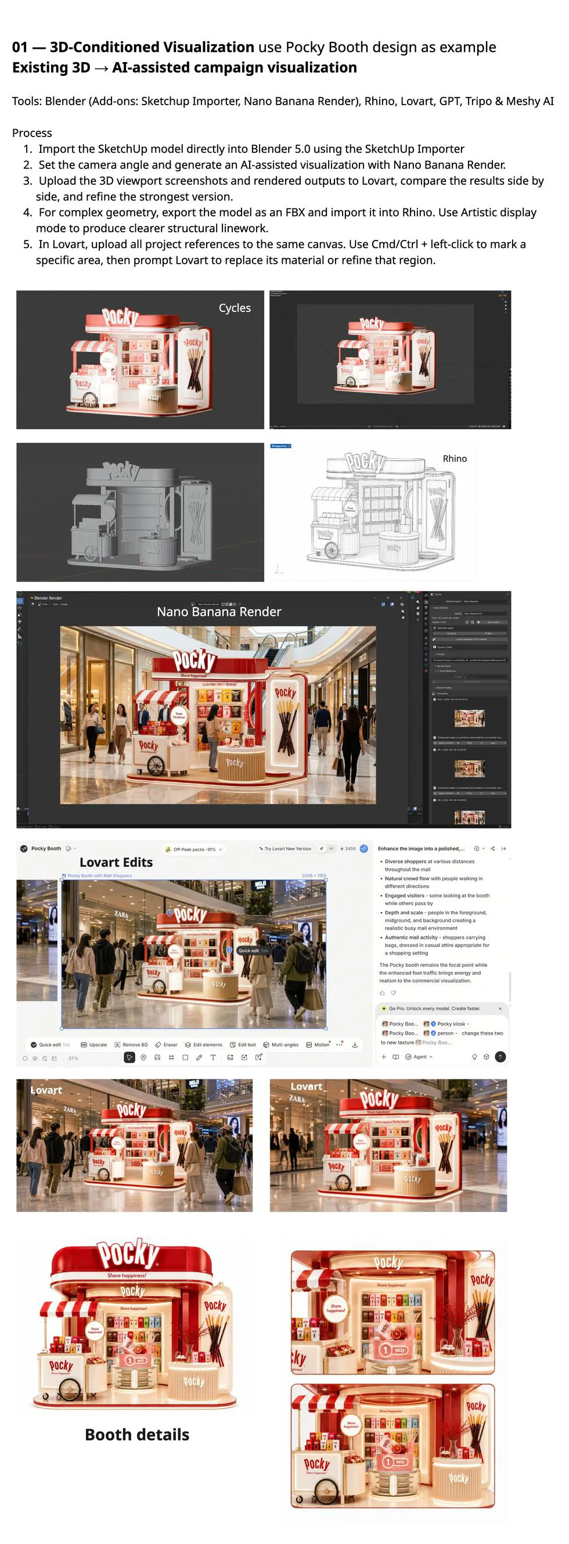Click the 3459 credits indicator

[347, 849]
